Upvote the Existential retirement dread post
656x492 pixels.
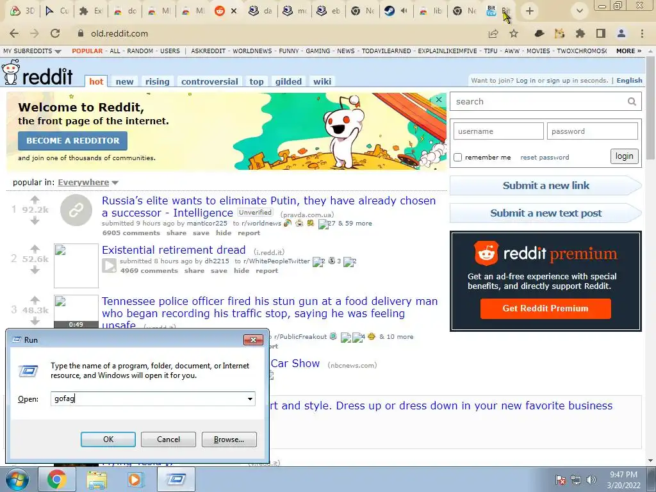[35, 249]
